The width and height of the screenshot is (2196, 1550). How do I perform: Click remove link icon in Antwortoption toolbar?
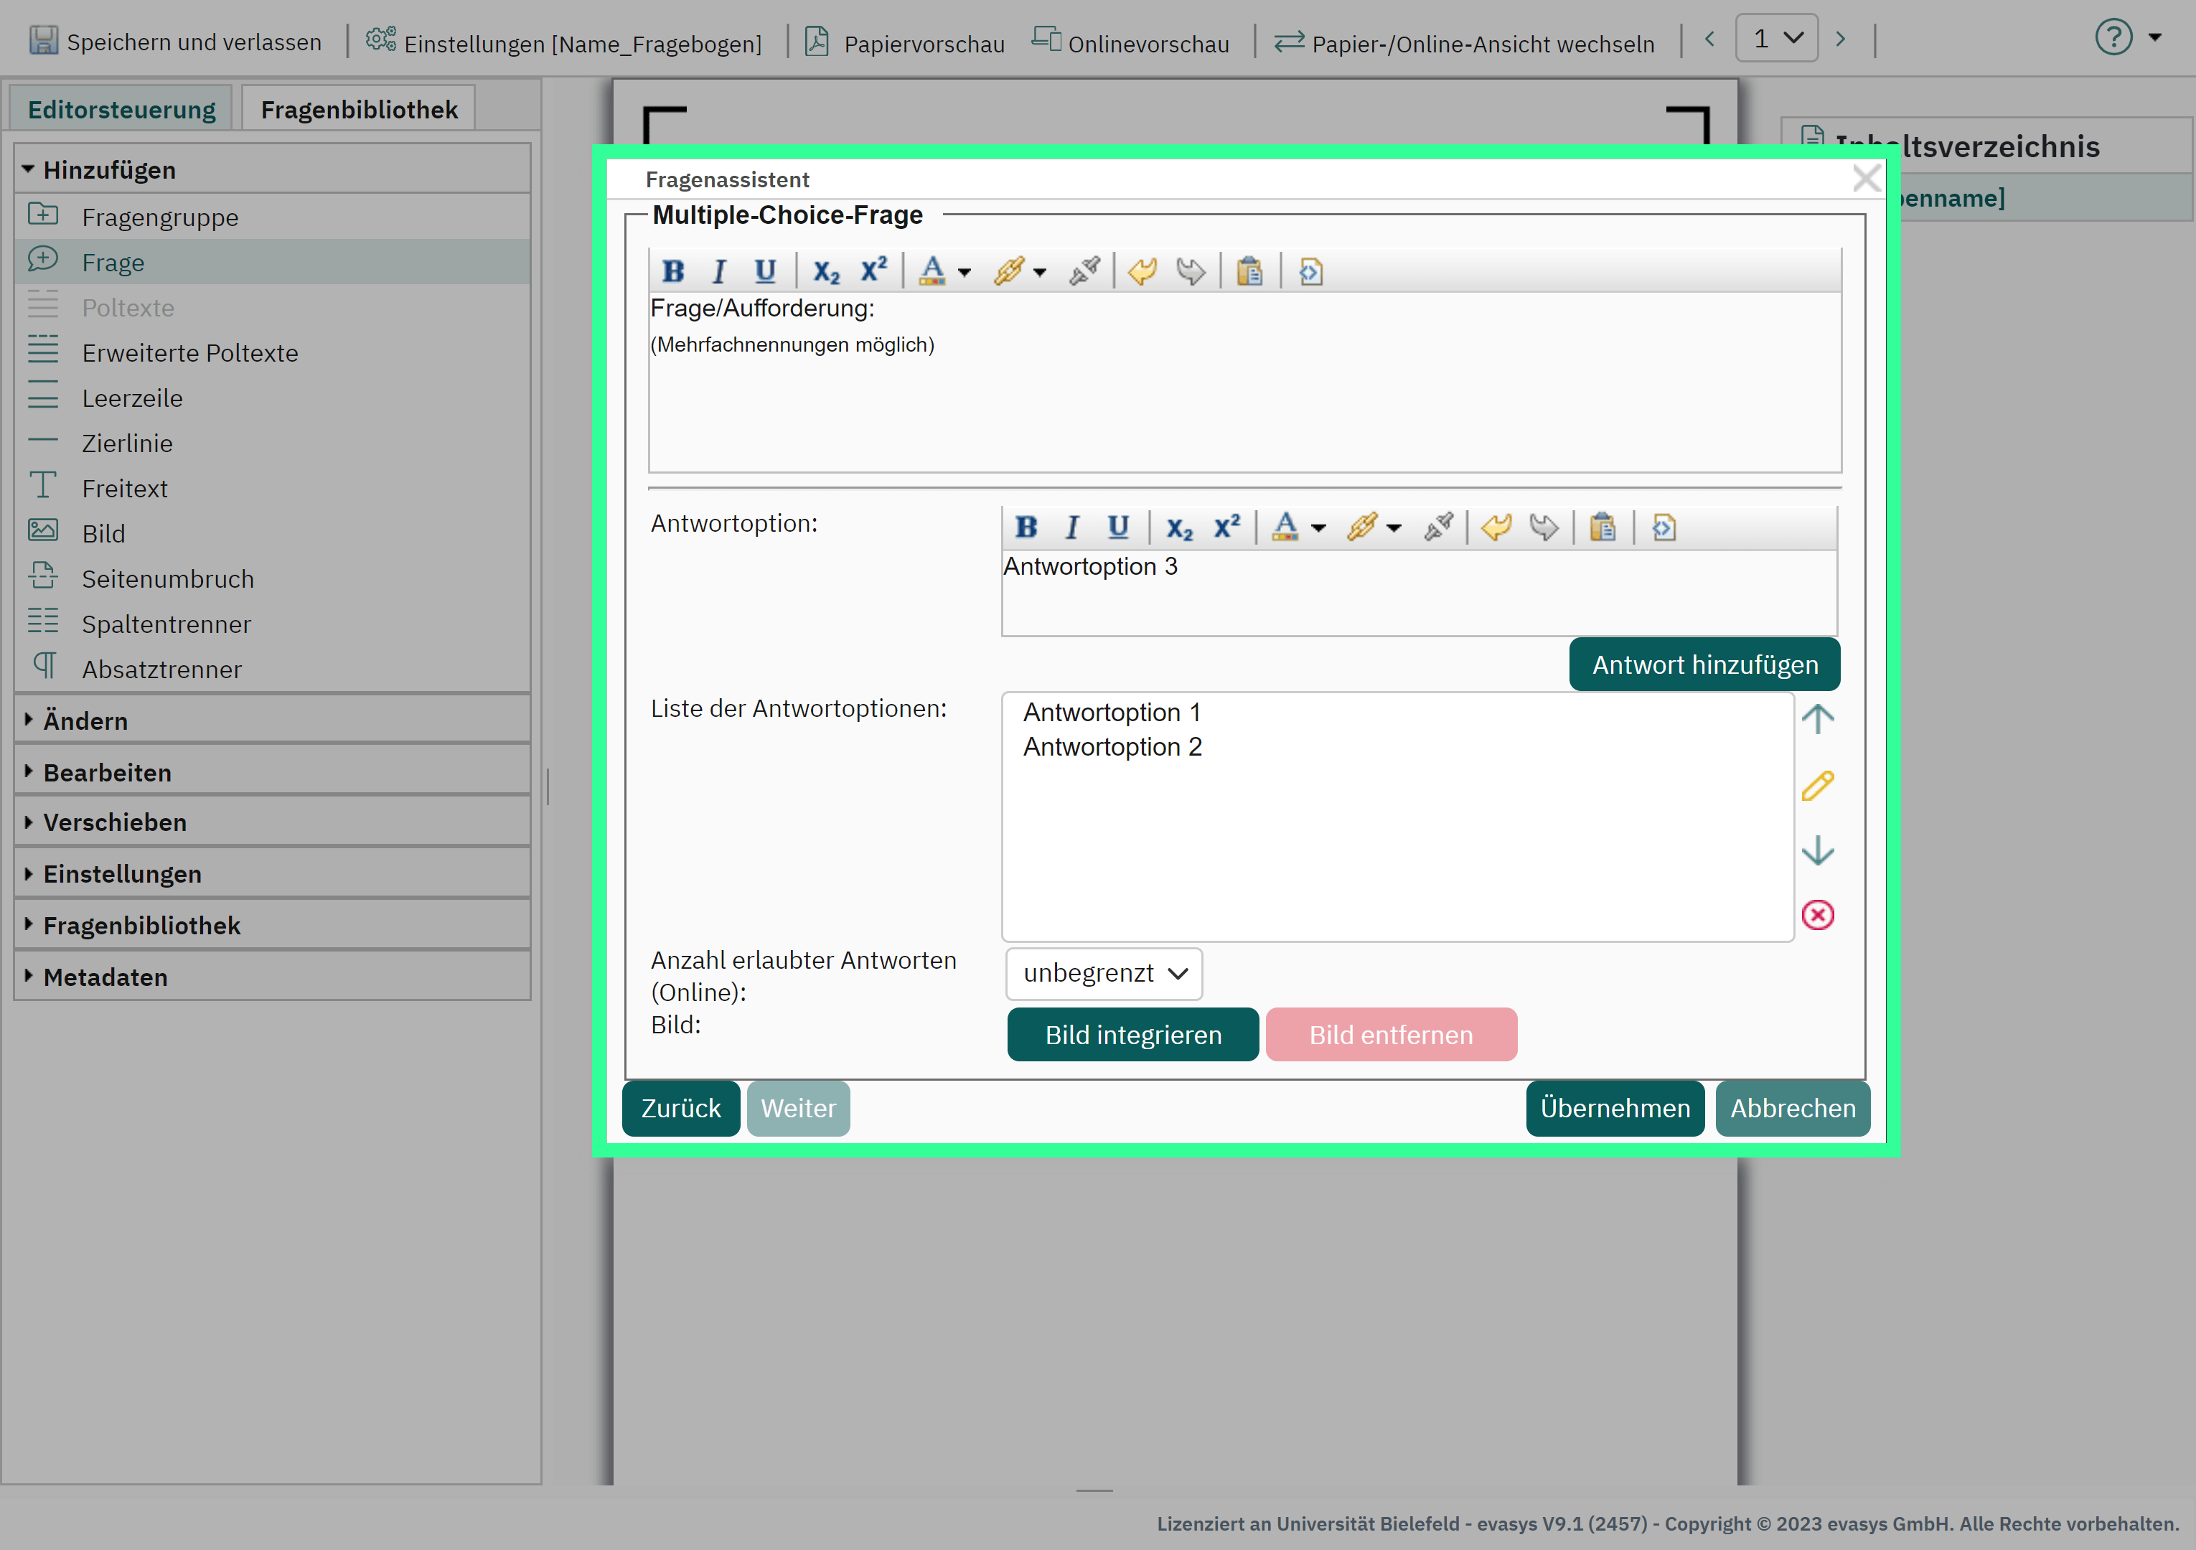pos(1438,527)
